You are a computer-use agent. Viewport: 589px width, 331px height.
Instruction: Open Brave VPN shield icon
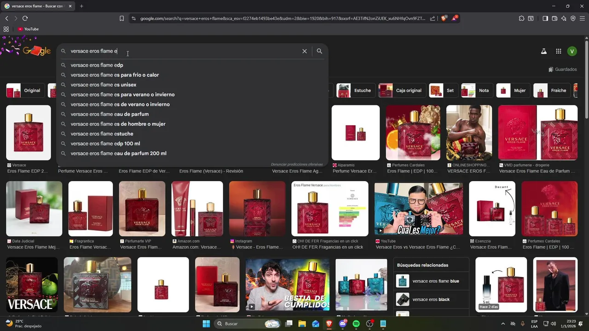point(573,18)
